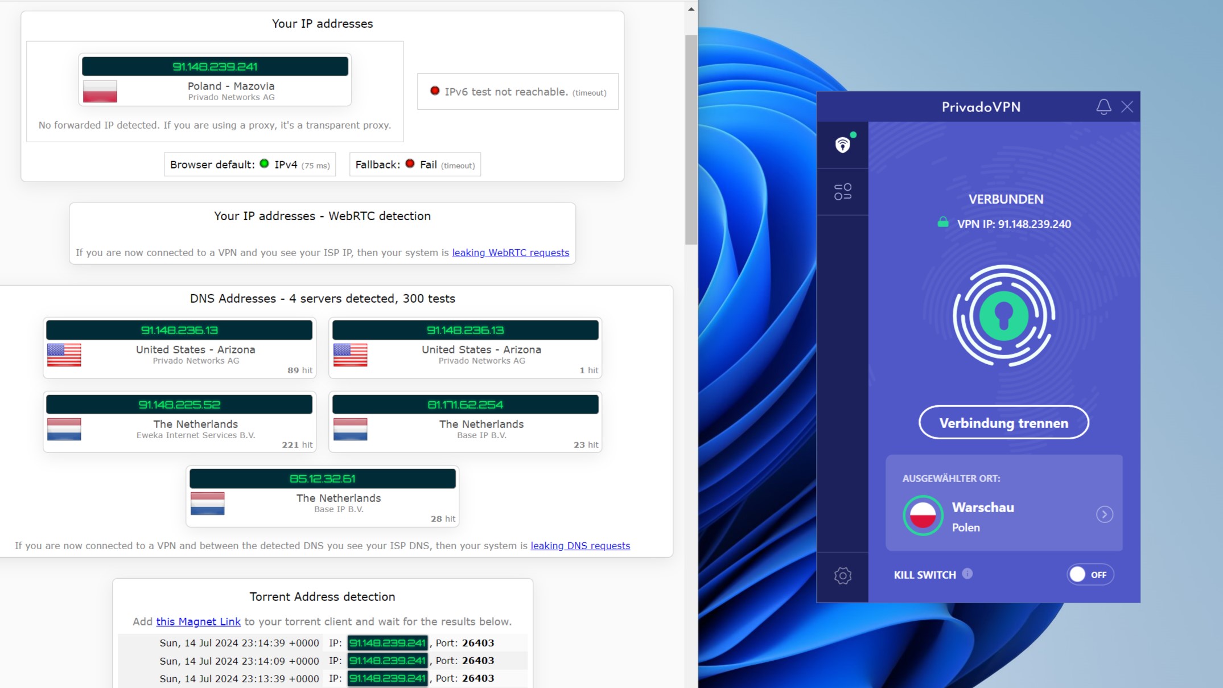The height and width of the screenshot is (688, 1223).
Task: Click Privado Networks AG under Poland - Mazovia
Action: click(232, 97)
